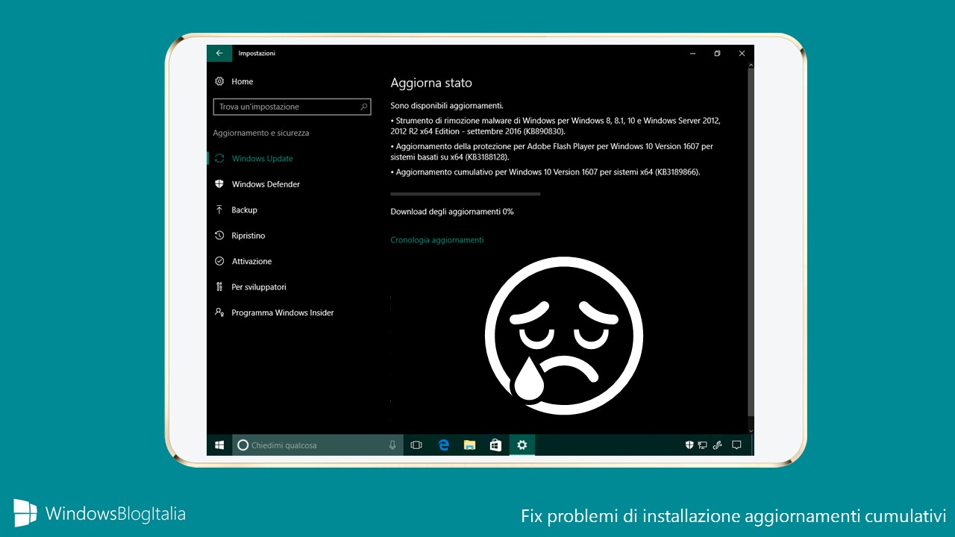Click the Strumento di rimozione malware line
The height and width of the screenshot is (537, 955).
click(556, 126)
